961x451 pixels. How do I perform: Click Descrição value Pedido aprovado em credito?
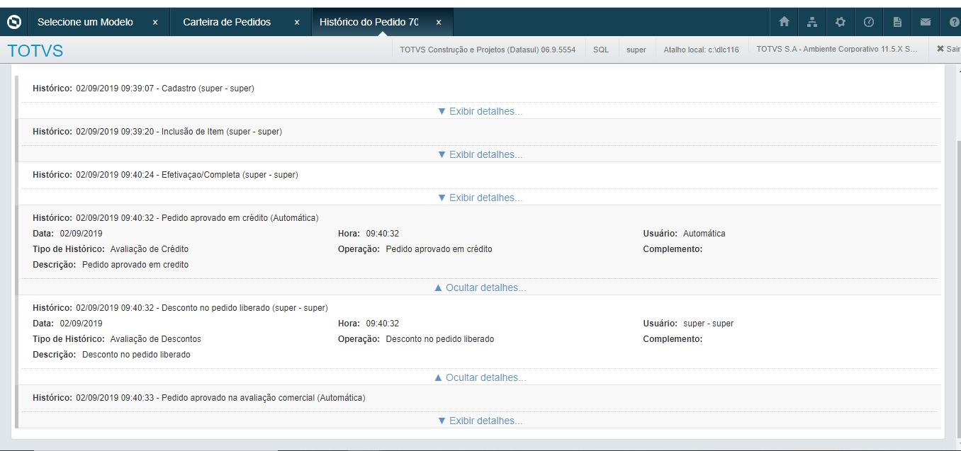[135, 265]
